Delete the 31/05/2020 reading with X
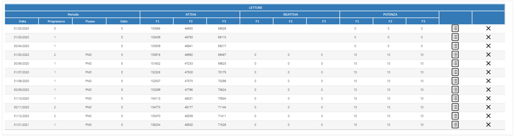 pos(488,54)
